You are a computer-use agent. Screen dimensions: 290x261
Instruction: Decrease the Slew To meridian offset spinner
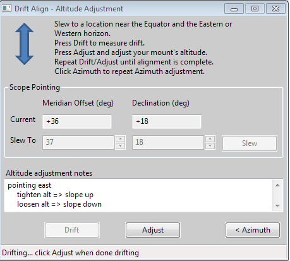coord(121,146)
